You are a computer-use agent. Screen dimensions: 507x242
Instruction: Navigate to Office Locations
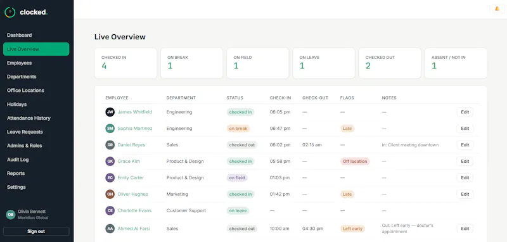pos(36,91)
